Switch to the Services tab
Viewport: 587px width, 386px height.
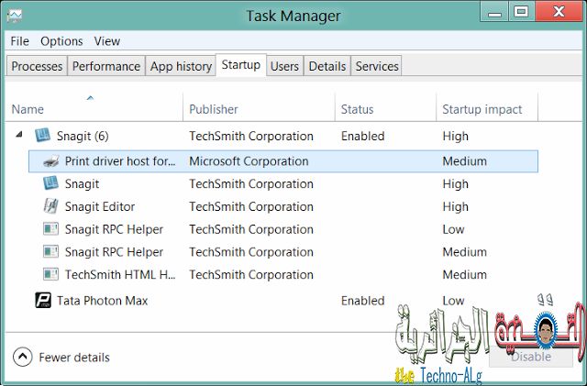(377, 66)
